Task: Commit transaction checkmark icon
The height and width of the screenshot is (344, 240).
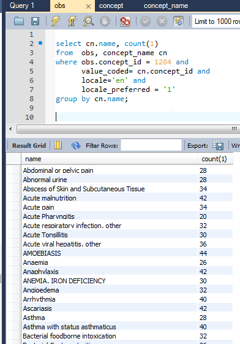Action: point(145,21)
